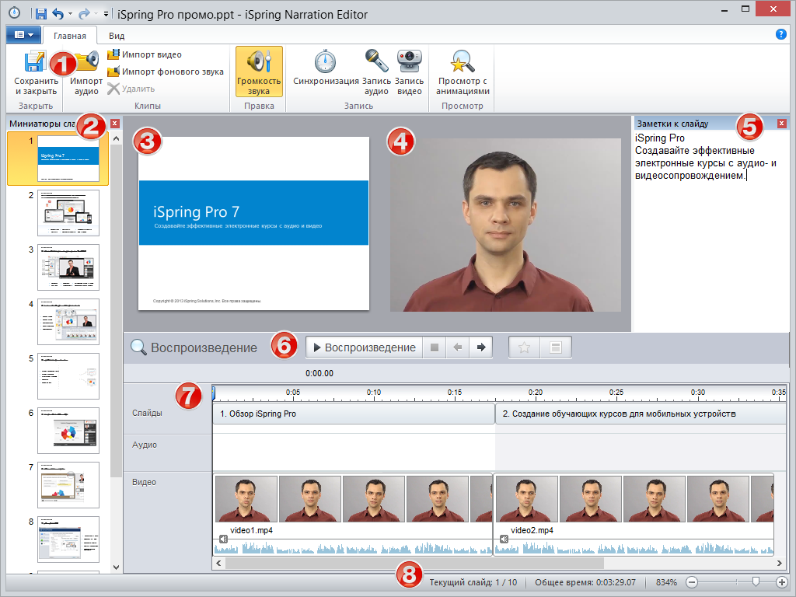Screen dimensions: 796x597
Task: Select slide 2 thumbnail
Action: tap(68, 213)
